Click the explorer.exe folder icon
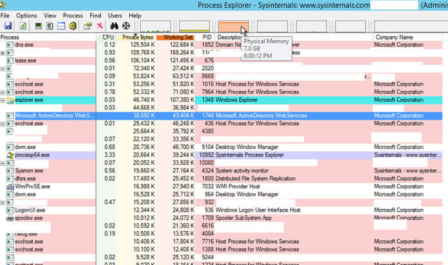The height and width of the screenshot is (265, 448). click(10, 100)
